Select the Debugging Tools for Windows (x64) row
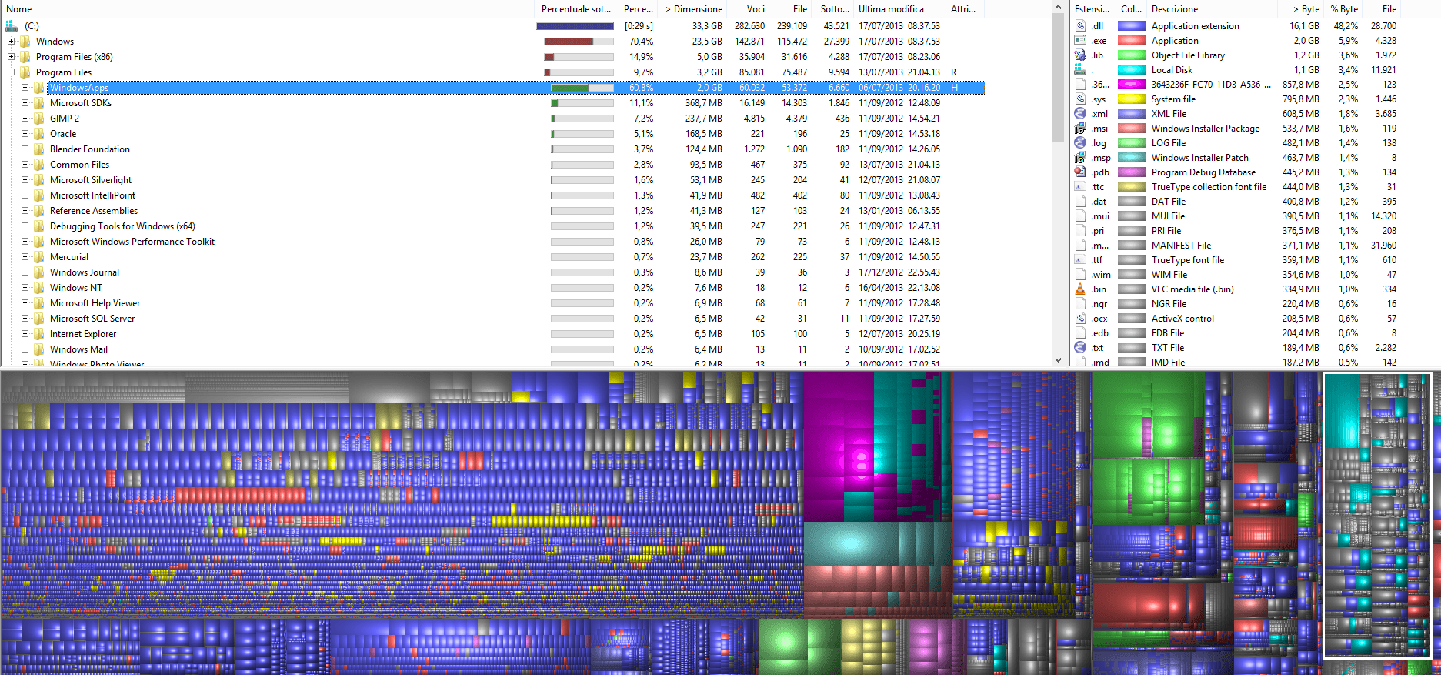Image resolution: width=1441 pixels, height=675 pixels. 492,226
